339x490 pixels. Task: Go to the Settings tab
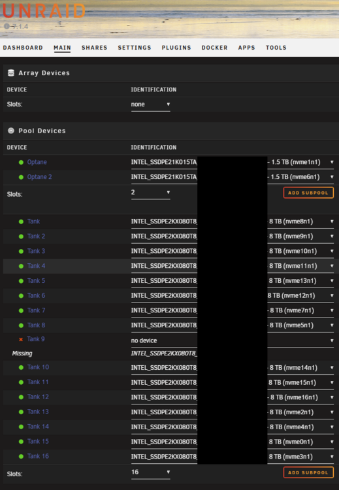[135, 48]
